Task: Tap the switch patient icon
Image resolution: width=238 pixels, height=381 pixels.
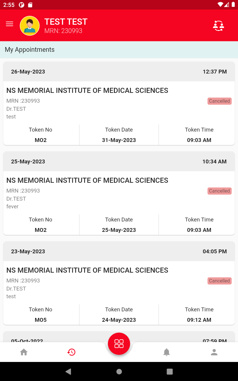Action: [218, 26]
